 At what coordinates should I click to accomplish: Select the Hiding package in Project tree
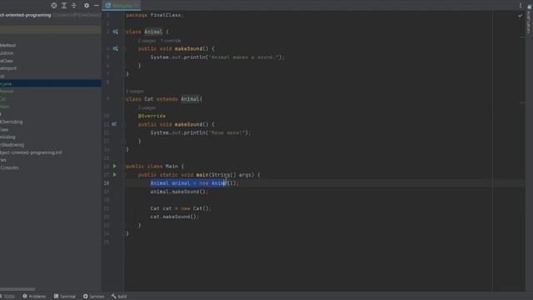(x=7, y=137)
